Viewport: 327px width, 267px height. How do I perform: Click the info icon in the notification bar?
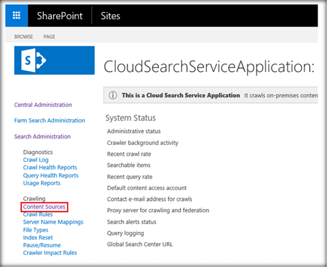point(113,95)
